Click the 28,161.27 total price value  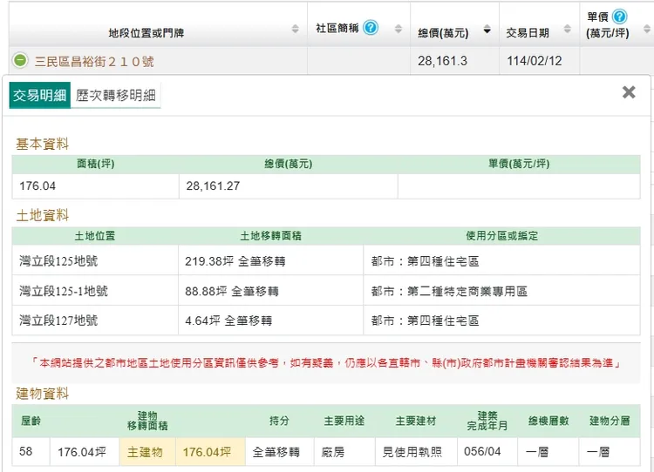(x=213, y=185)
